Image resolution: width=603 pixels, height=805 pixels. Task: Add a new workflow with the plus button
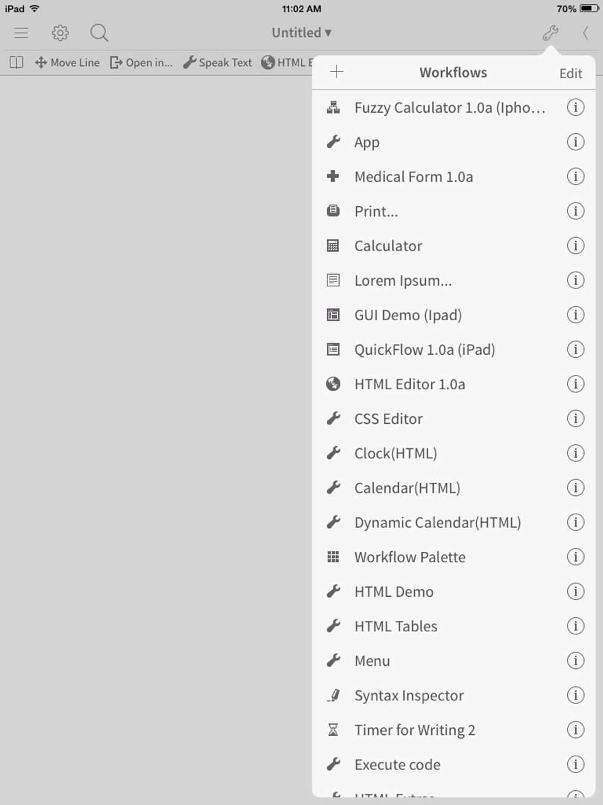pyautogui.click(x=337, y=71)
